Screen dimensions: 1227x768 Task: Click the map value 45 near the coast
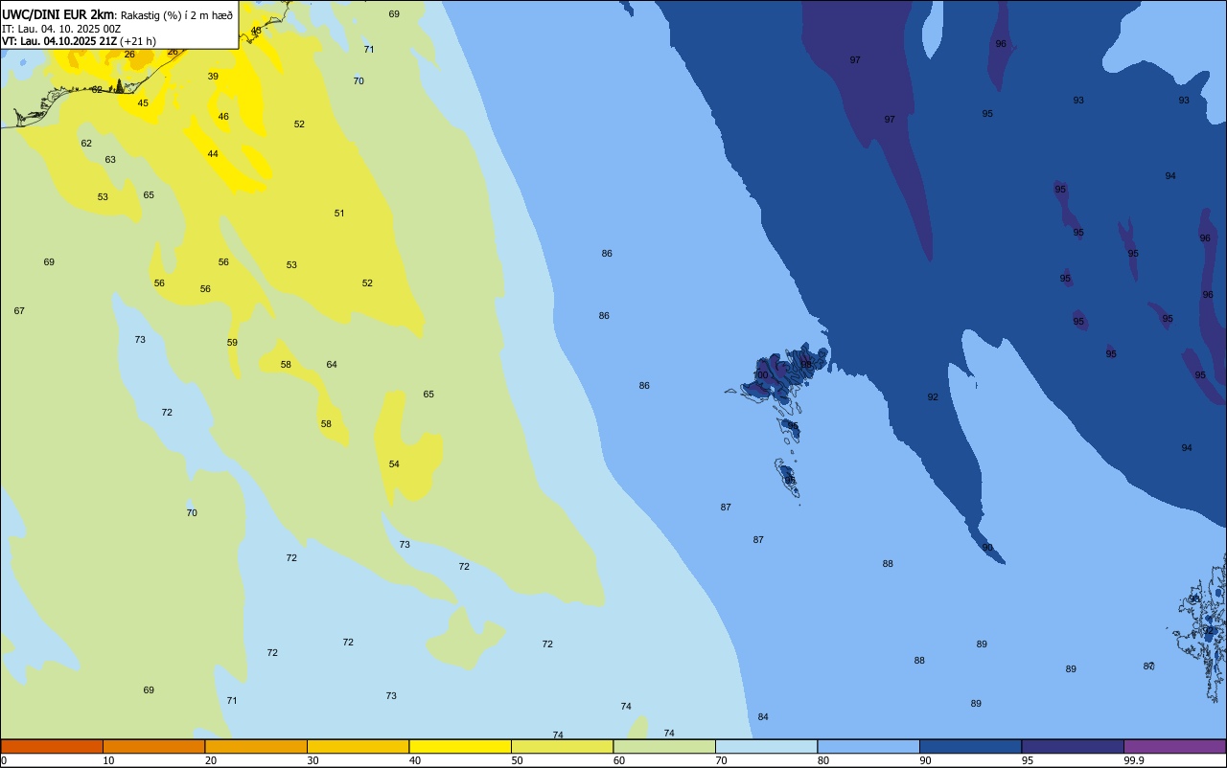tap(143, 103)
